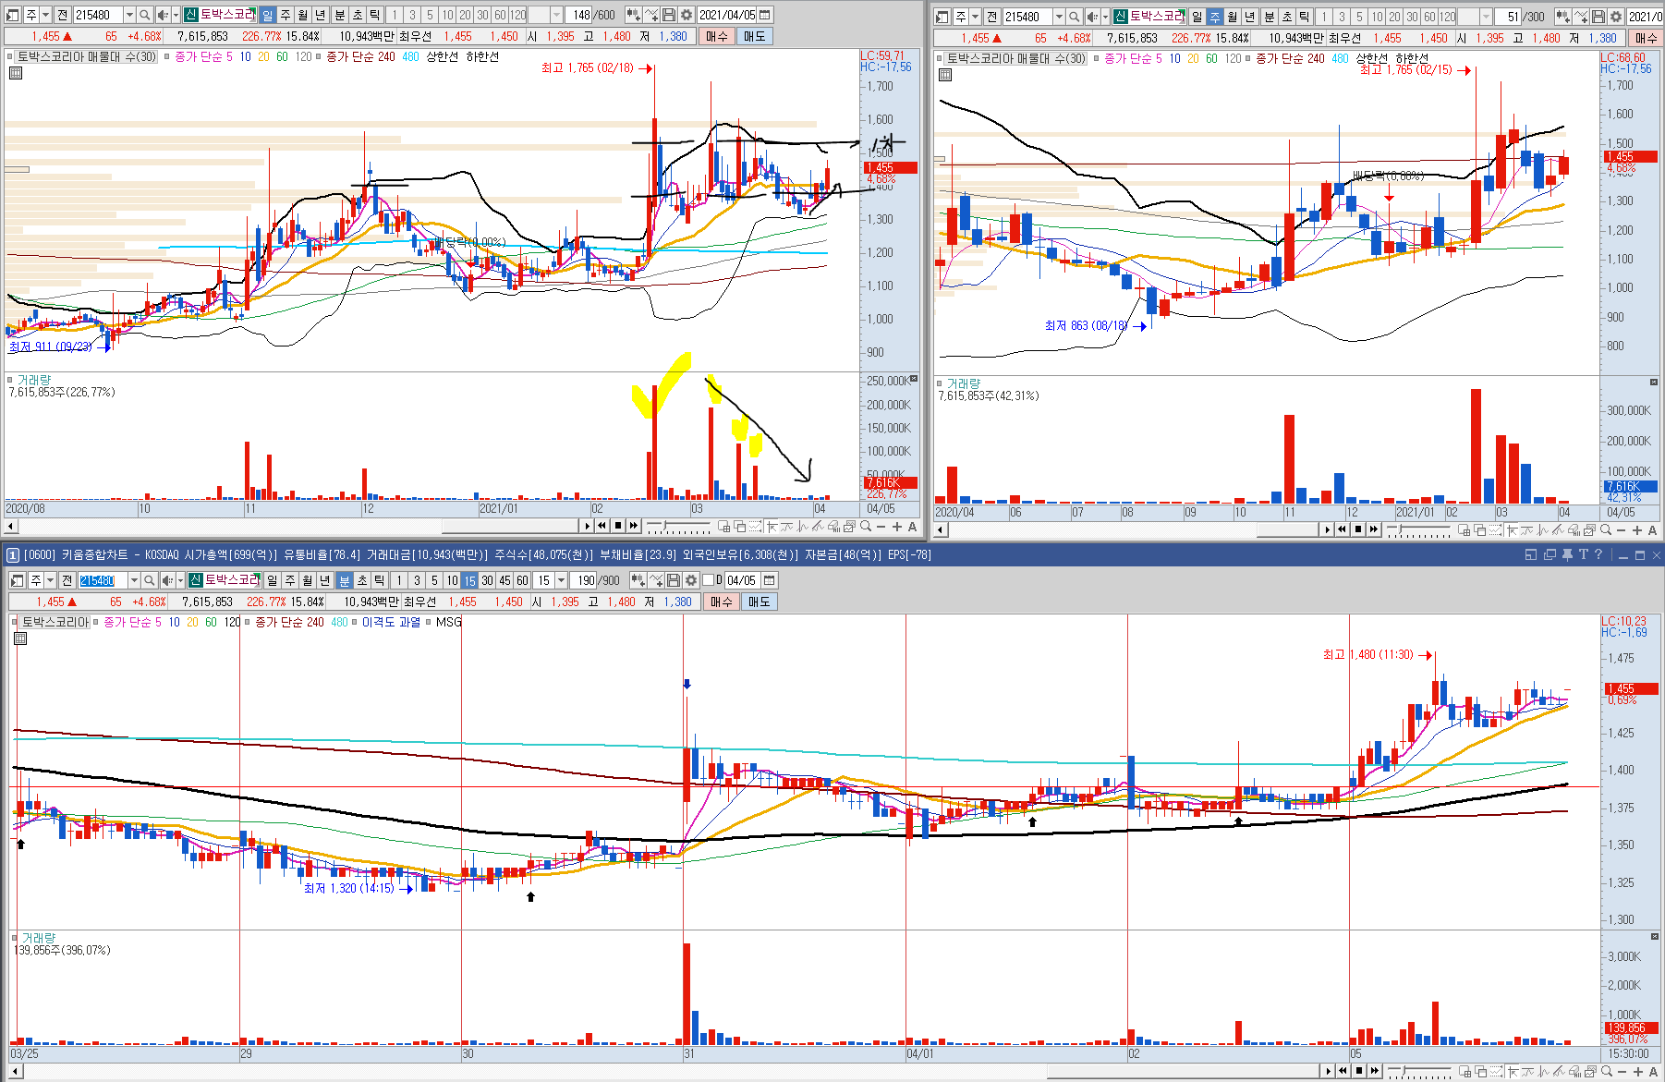Open stock code dropdown in bottom chart toolbar
The width and height of the screenshot is (1665, 1082).
click(134, 580)
